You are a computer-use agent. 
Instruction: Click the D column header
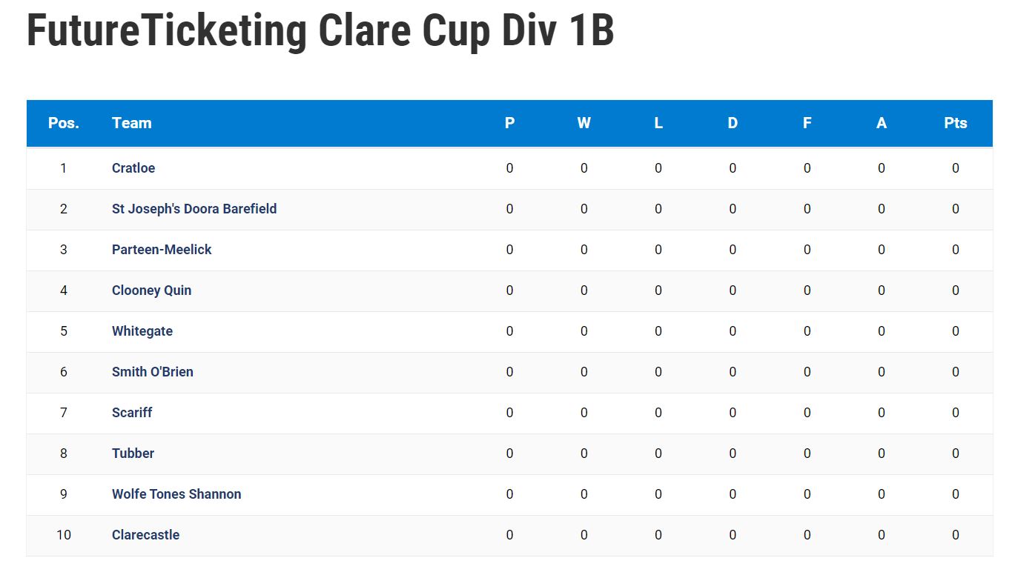(732, 123)
